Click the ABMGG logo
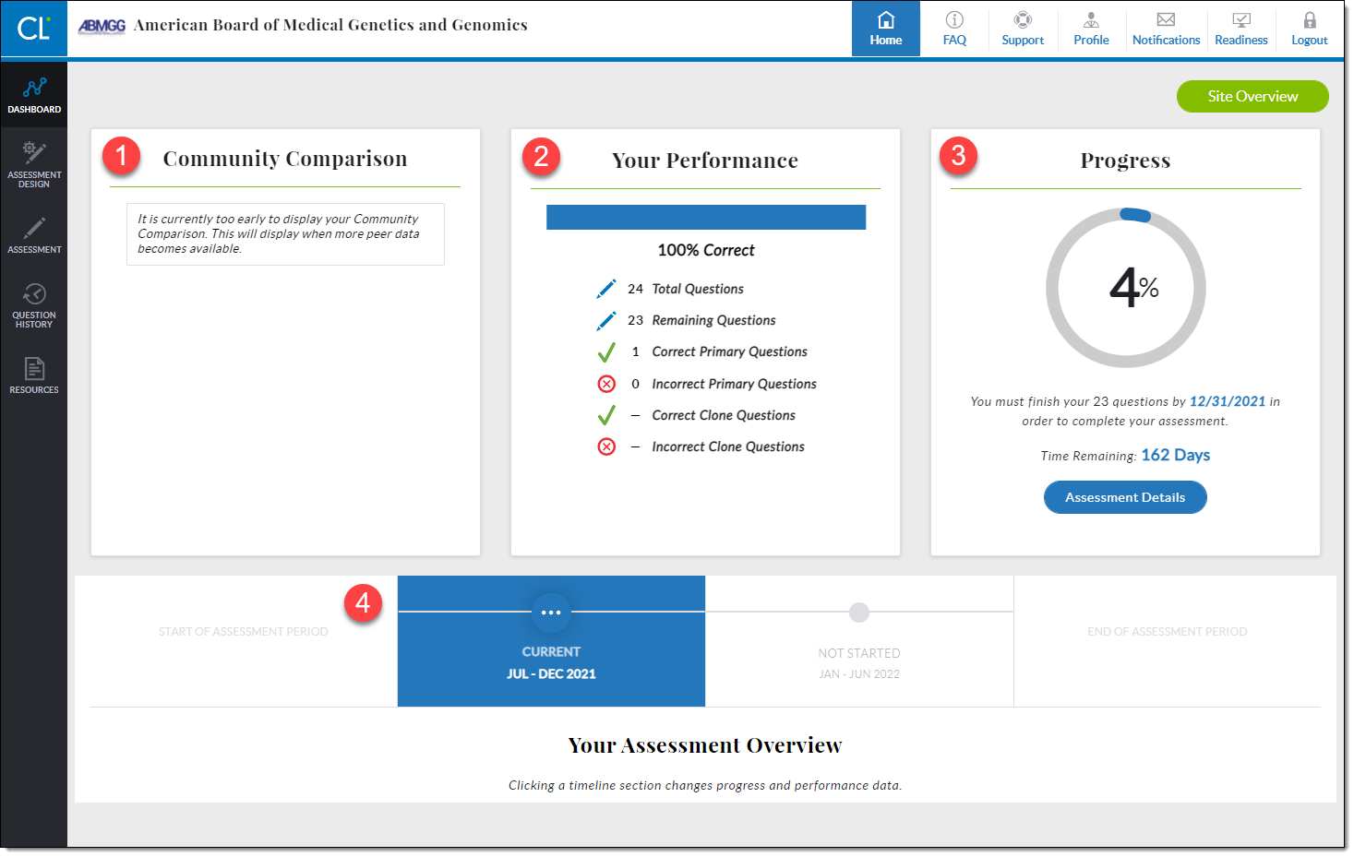This screenshot has width=1354, height=857. coord(102,26)
